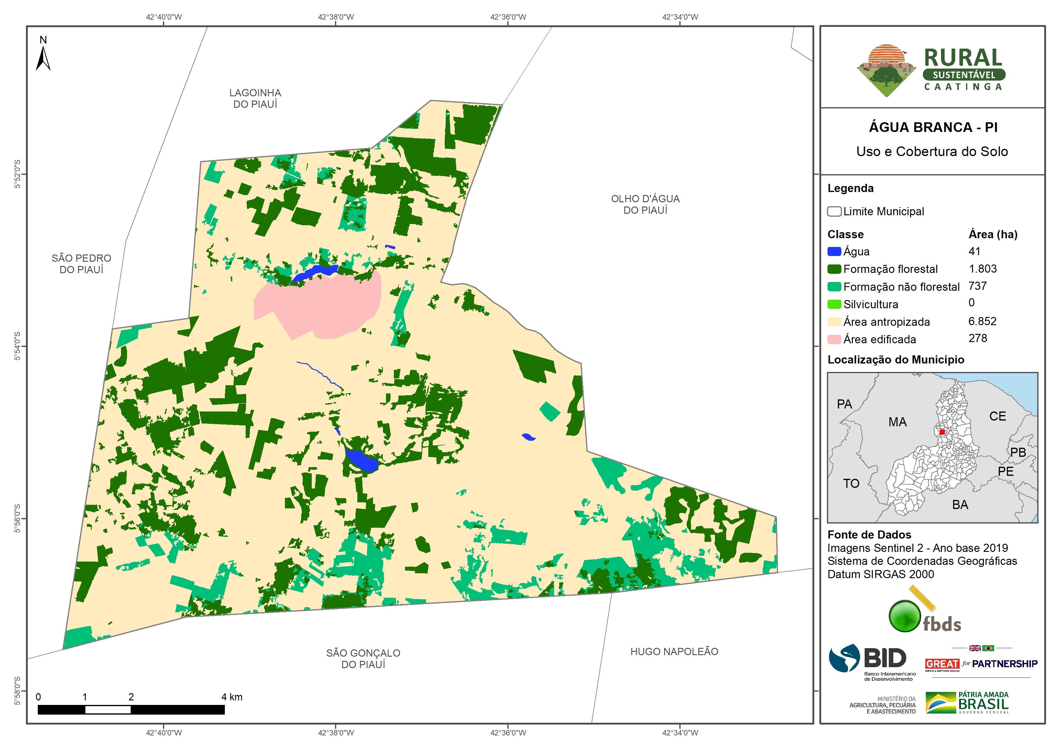Select the pink Área edificada swatch
Image resolution: width=1059 pixels, height=749 pixels.
tap(834, 339)
